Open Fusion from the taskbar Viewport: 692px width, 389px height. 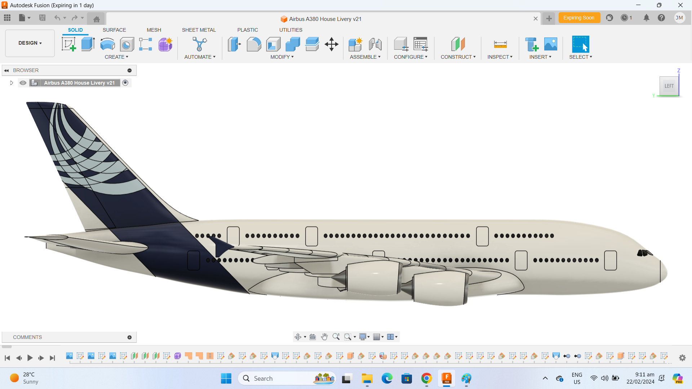click(446, 379)
